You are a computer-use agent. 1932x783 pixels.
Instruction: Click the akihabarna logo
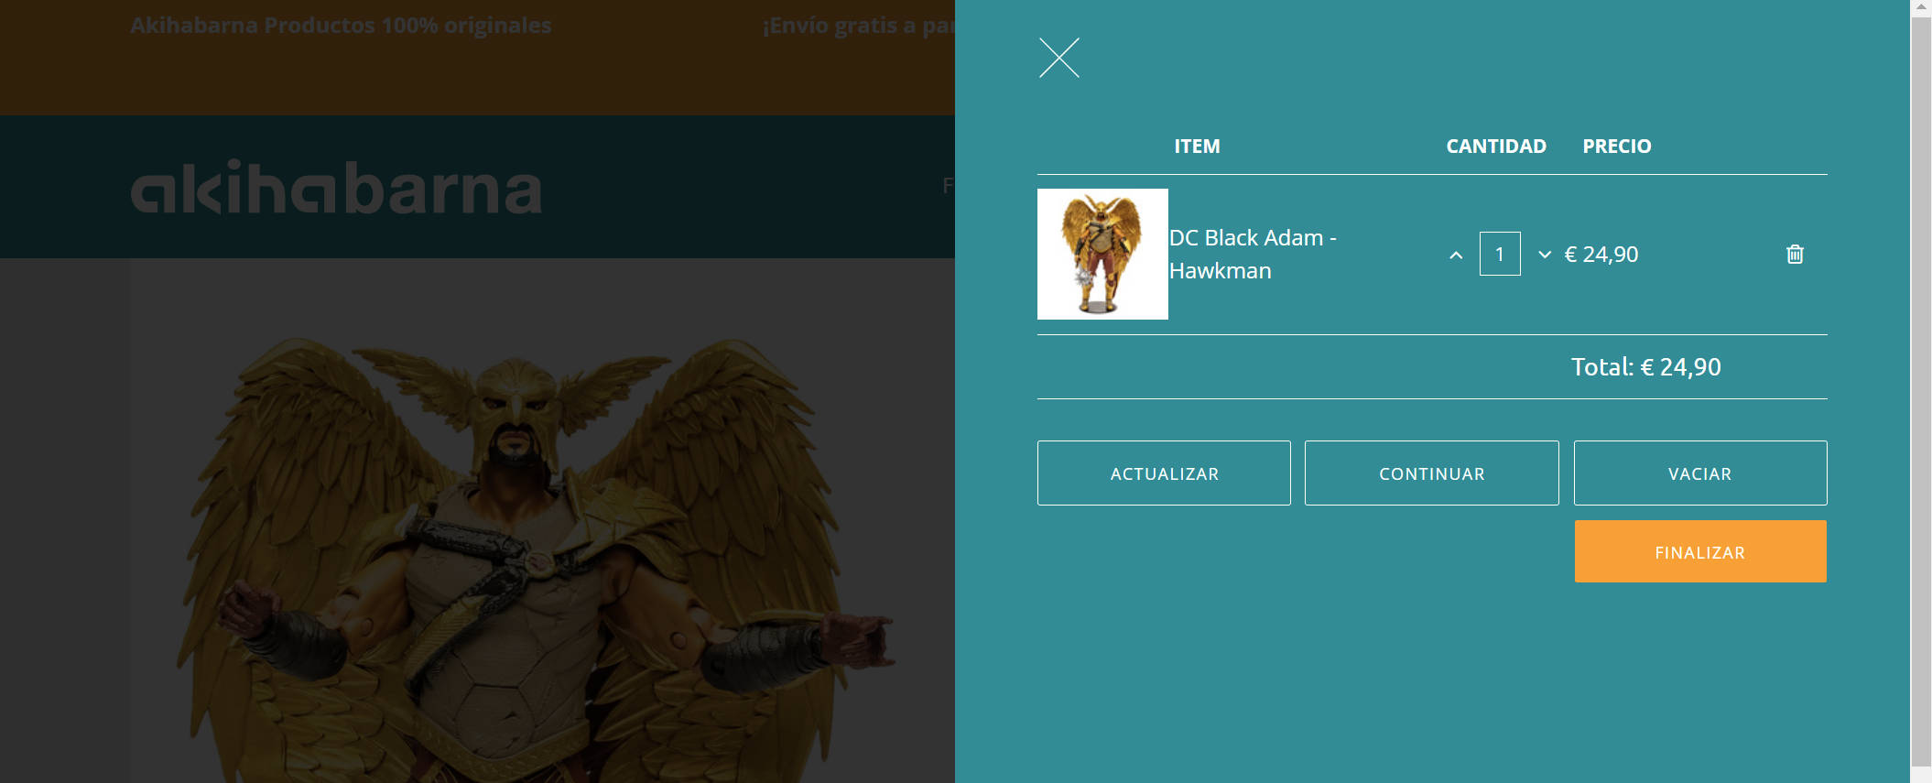point(336,188)
